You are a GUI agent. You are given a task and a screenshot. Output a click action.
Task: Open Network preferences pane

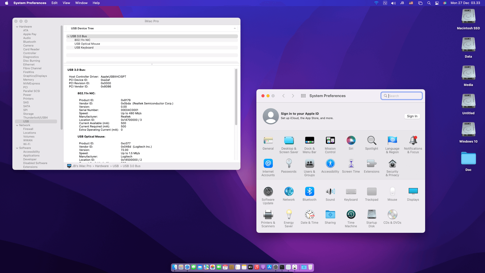(x=289, y=194)
